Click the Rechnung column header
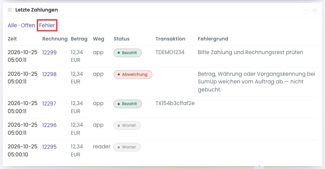Screen dimensions: 325x169 coord(55,39)
